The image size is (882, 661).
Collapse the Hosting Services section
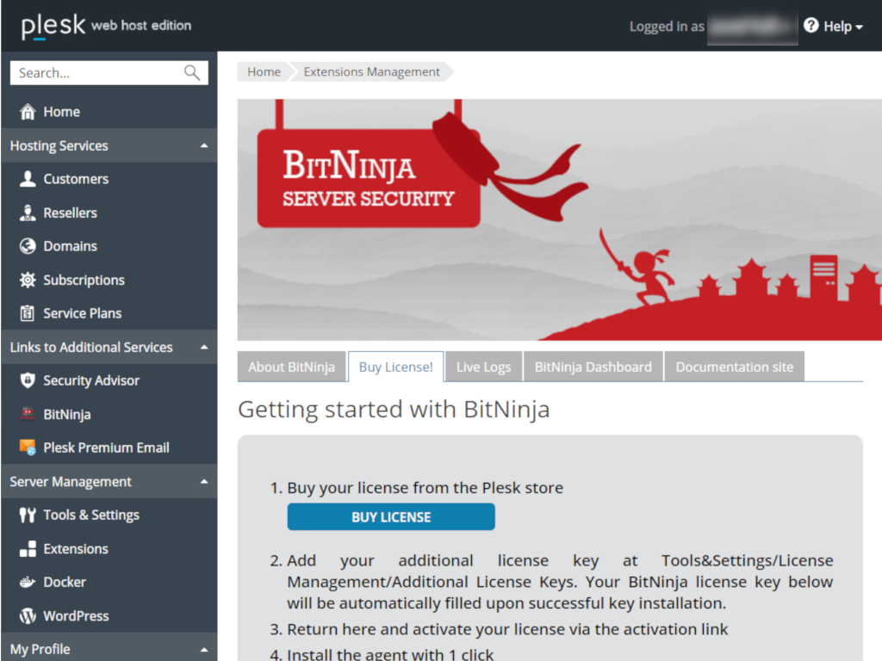(204, 145)
